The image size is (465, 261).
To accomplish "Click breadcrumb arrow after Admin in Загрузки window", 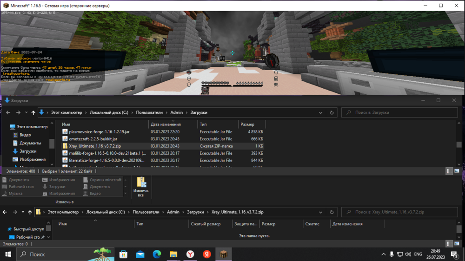I will (x=186, y=112).
